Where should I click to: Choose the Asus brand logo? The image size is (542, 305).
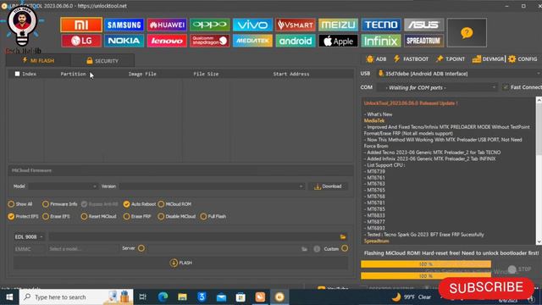click(423, 25)
